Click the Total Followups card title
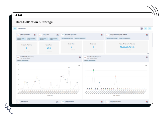The width and height of the screenshot is (162, 119). click(x=70, y=101)
